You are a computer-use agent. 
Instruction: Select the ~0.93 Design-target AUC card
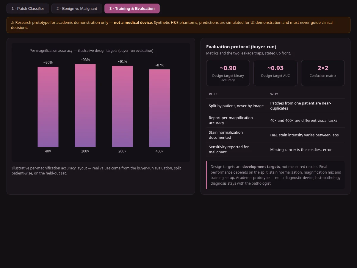[275, 73]
